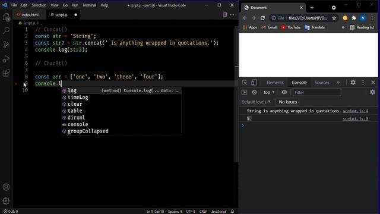Open the Explorer view in VS Code
The image size is (380, 214).
6,17
